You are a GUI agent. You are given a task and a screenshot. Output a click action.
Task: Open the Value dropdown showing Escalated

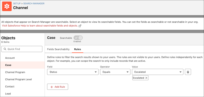[158, 72]
